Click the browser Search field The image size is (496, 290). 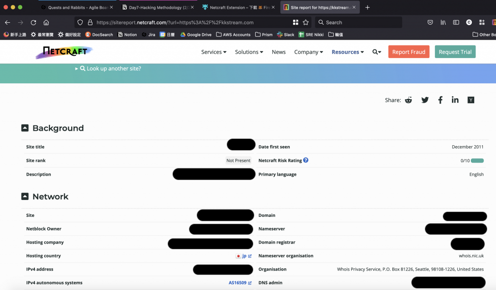pyautogui.click(x=358, y=22)
